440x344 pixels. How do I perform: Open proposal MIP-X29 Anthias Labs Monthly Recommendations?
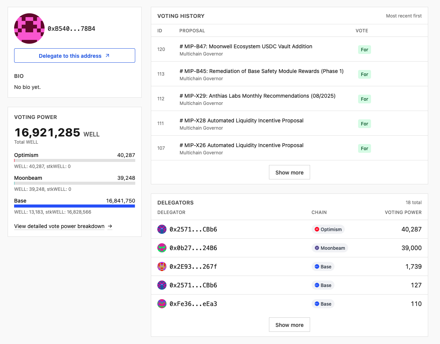(x=257, y=96)
